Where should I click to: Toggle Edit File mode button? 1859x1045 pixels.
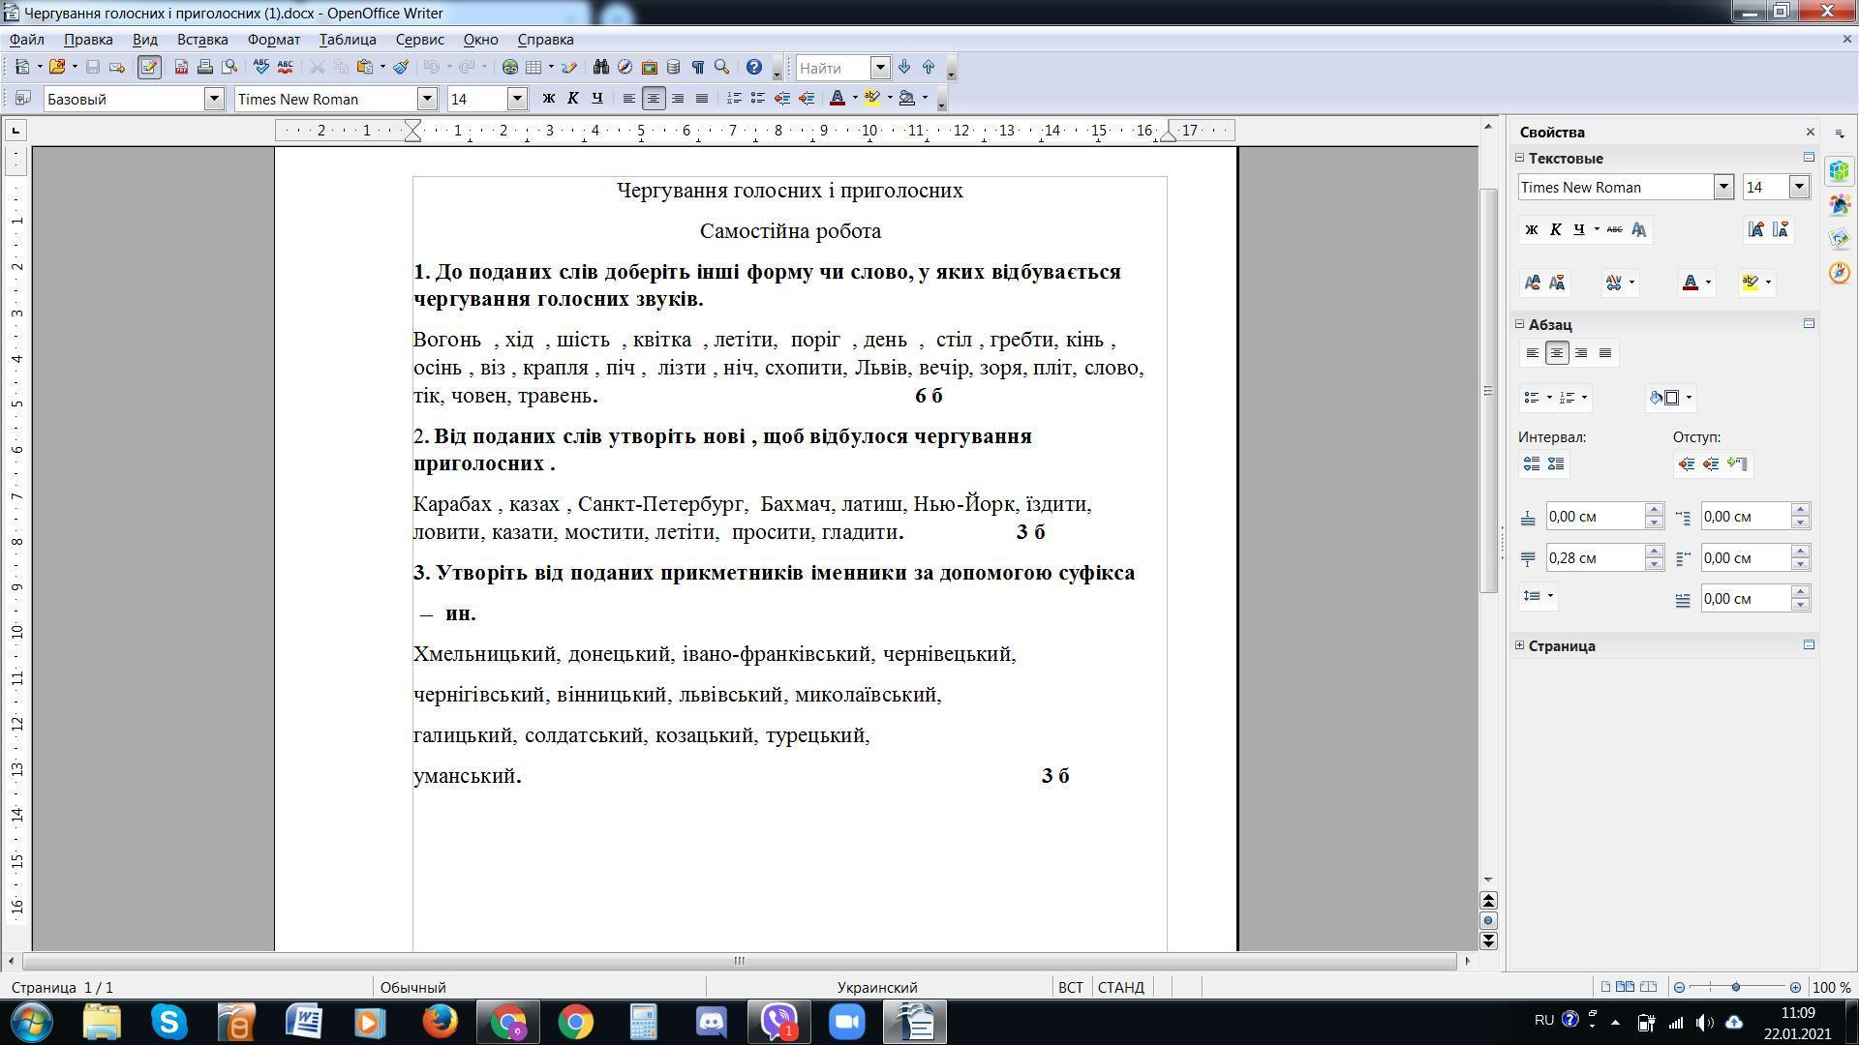[148, 67]
